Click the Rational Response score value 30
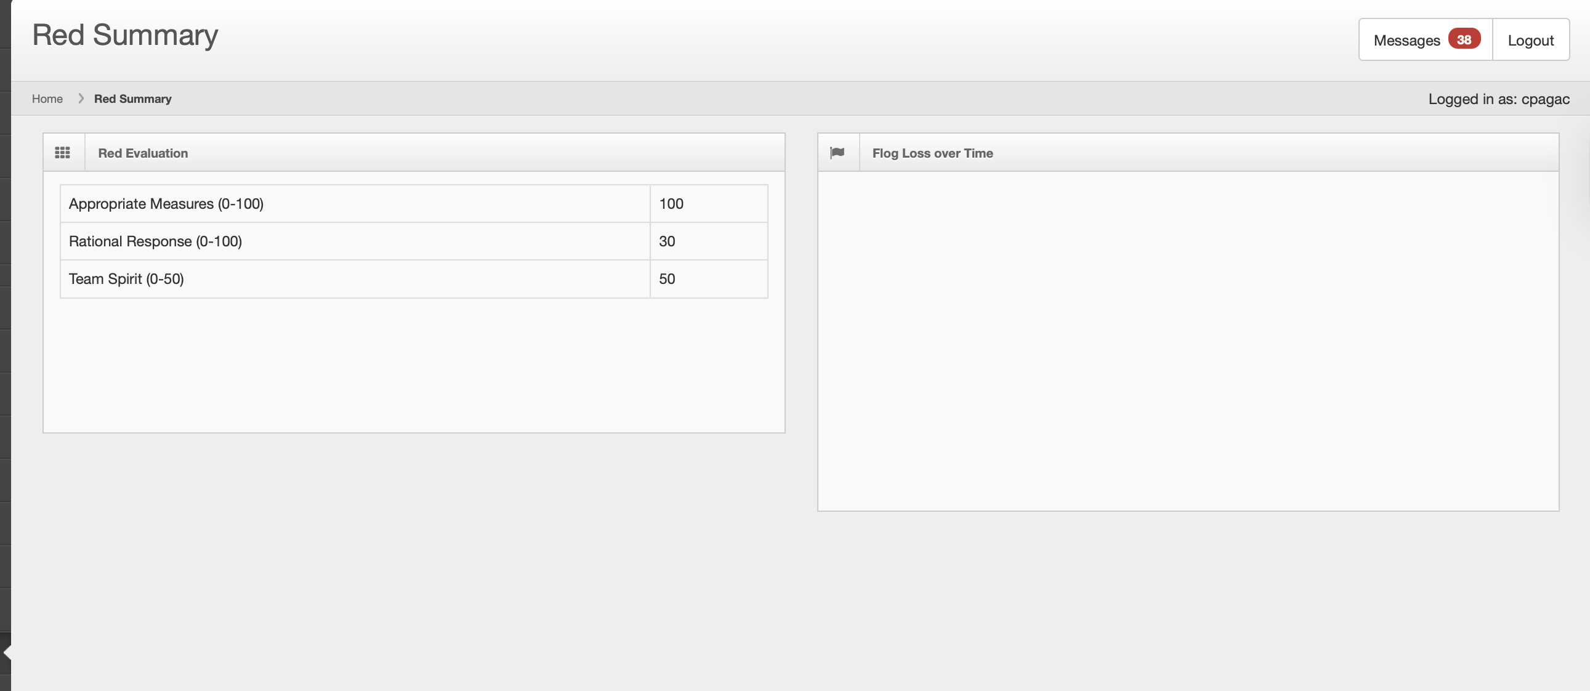This screenshot has height=691, width=1590. tap(667, 241)
